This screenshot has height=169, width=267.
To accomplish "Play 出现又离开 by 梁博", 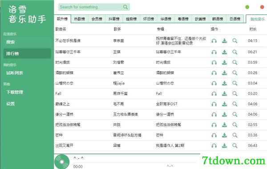I will [x=214, y=145].
